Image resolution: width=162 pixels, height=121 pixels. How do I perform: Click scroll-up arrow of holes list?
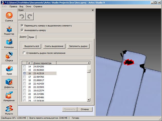(88, 63)
